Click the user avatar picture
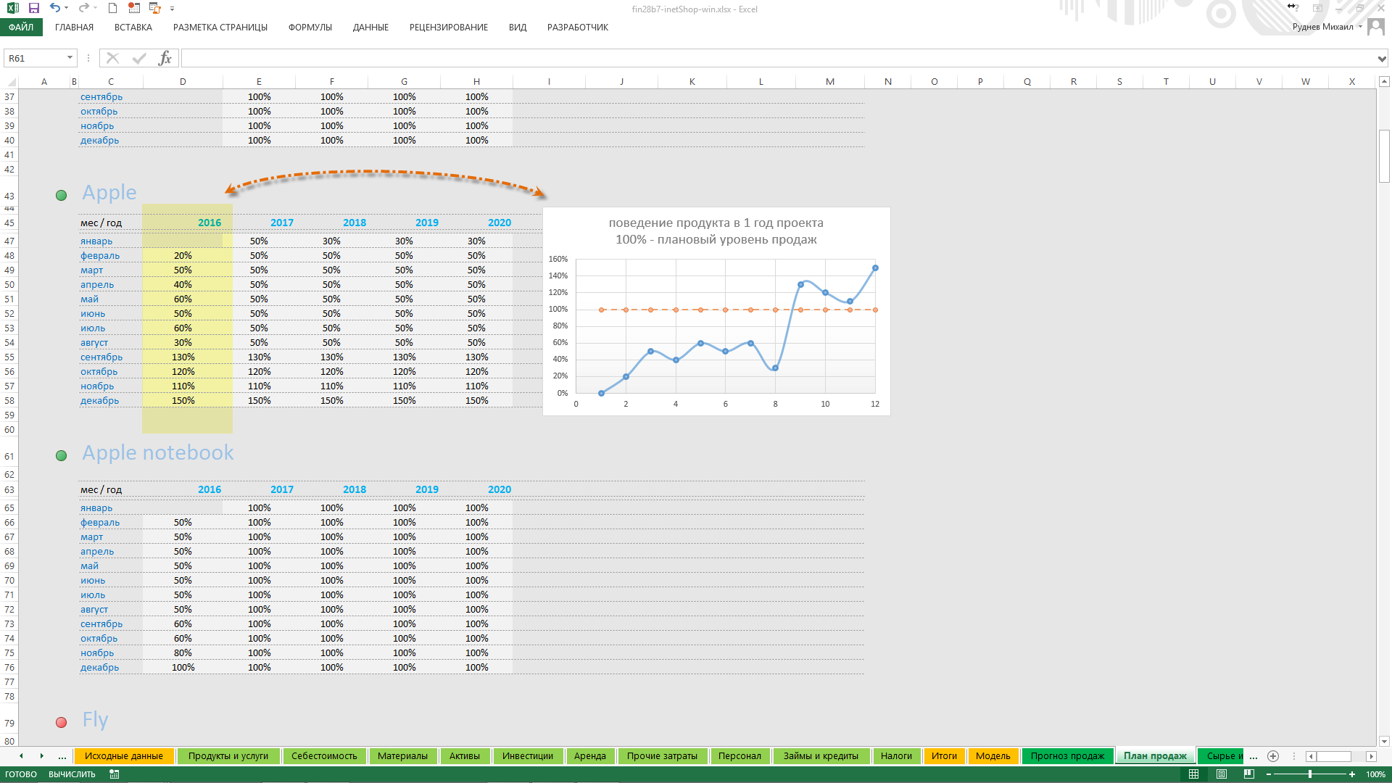Screen dimensions: 1392x783 [x=1375, y=27]
